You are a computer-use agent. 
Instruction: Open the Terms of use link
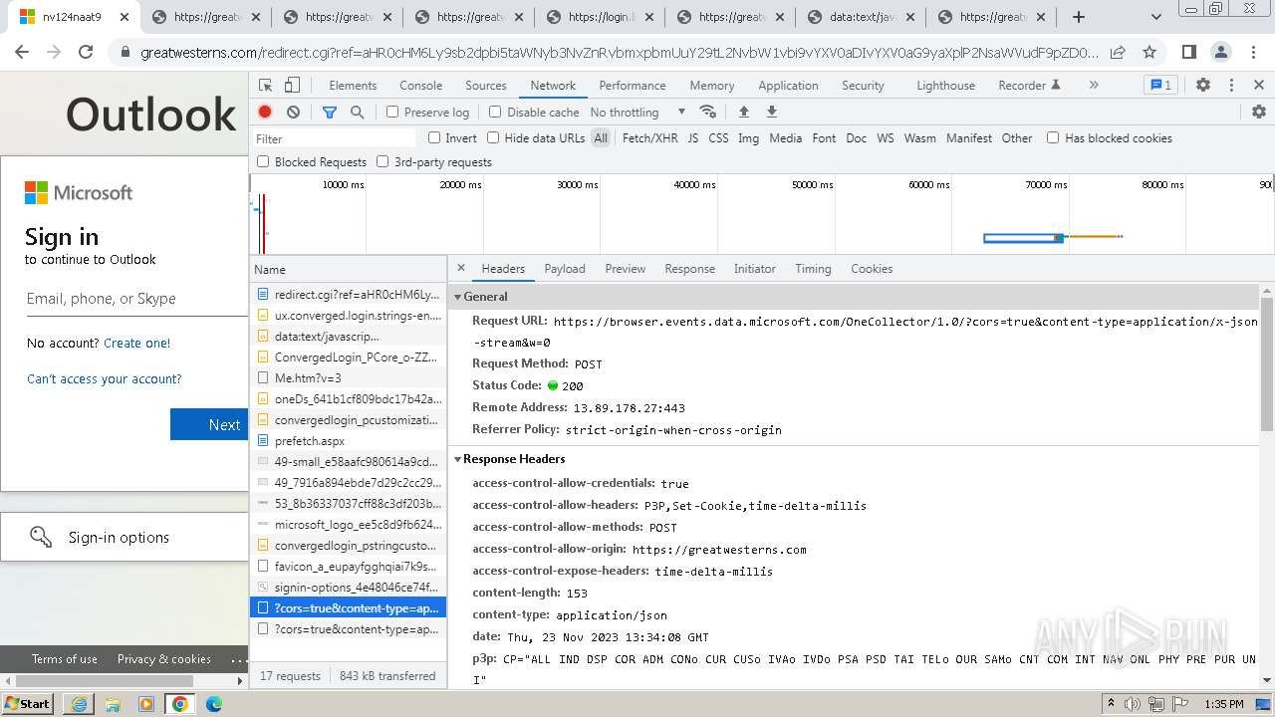(x=65, y=659)
